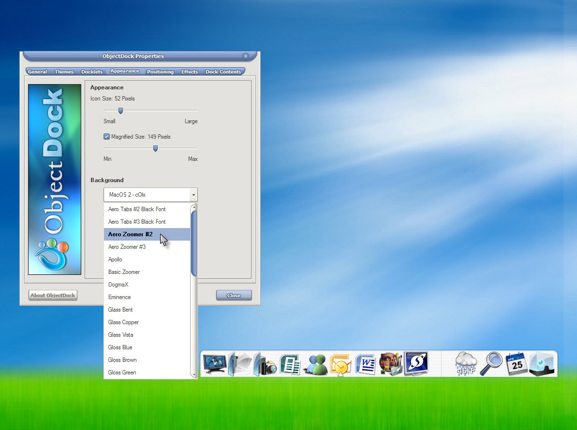Switch to the Docklets tab
The width and height of the screenshot is (577, 430).
coord(92,72)
